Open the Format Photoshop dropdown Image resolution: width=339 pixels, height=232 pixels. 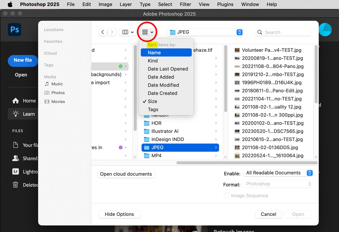tap(278, 184)
